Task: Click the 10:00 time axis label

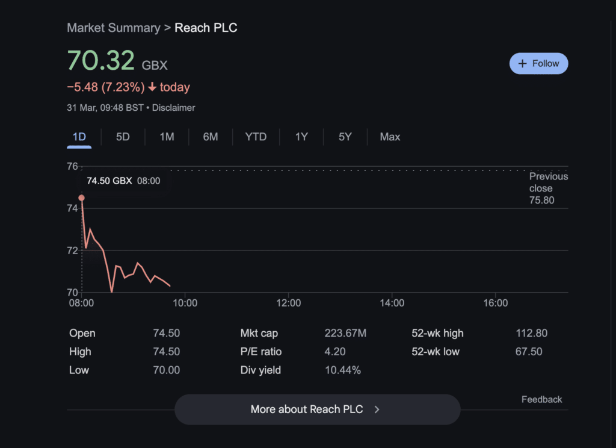Action: 185,303
